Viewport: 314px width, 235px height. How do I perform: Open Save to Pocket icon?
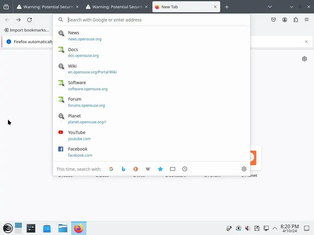274,20
